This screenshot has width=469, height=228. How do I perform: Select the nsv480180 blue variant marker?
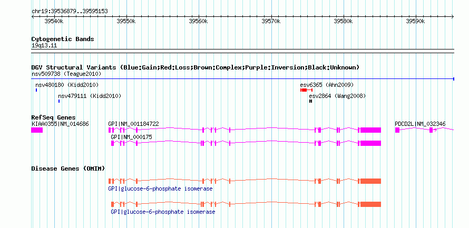pos(36,90)
